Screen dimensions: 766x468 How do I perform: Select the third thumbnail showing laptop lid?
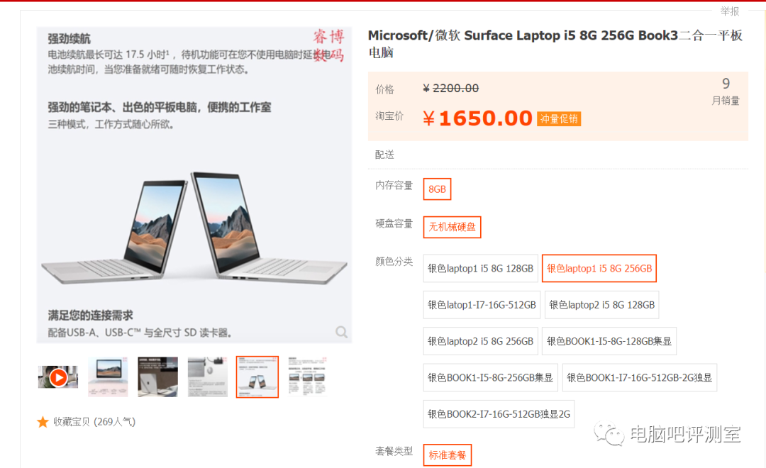point(157,377)
